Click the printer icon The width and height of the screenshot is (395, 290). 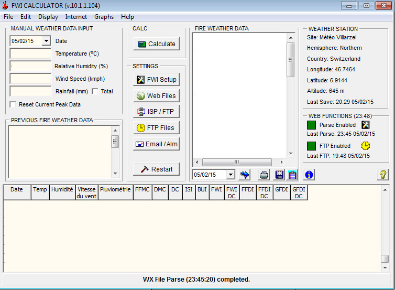(x=264, y=175)
